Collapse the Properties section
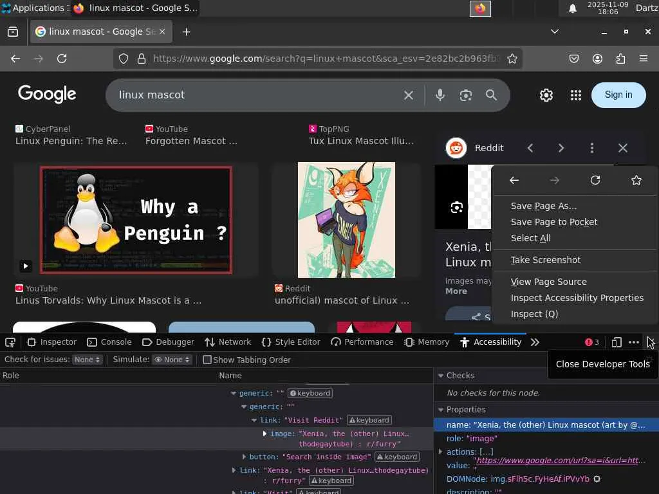The width and height of the screenshot is (659, 494). coord(440,410)
